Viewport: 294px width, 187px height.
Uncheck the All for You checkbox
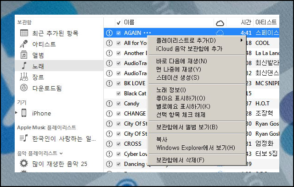tap(119, 43)
